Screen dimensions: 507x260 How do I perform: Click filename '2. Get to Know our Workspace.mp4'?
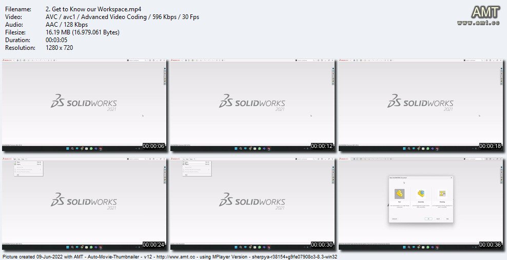pos(94,9)
